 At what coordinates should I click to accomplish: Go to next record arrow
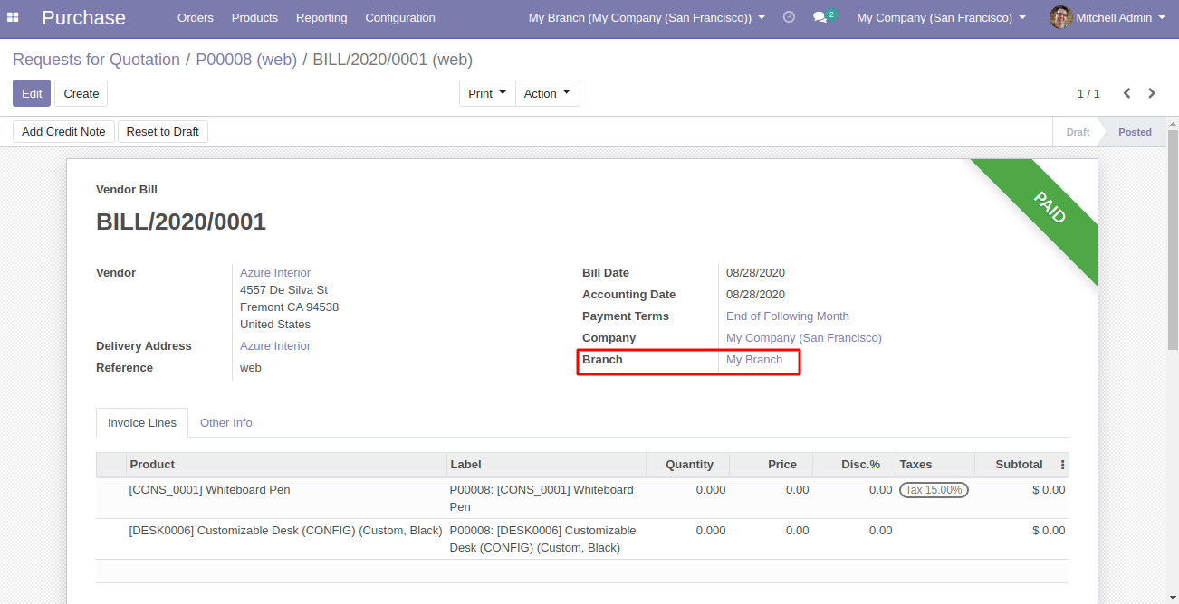[x=1152, y=93]
